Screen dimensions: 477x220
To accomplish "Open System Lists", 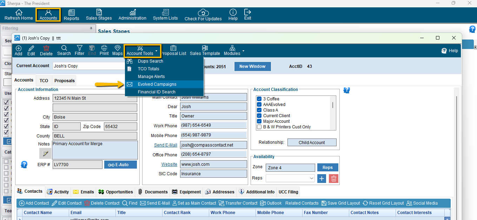I will (x=165, y=15).
